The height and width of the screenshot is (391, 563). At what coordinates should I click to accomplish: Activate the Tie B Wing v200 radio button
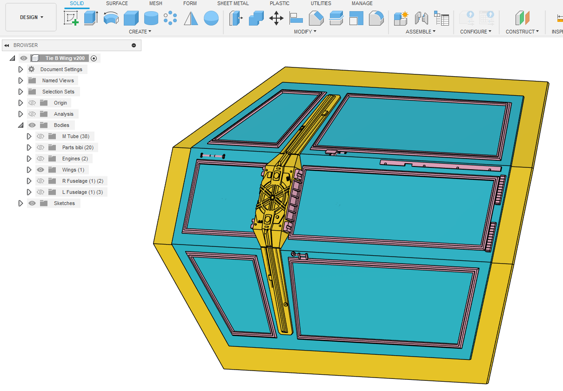tap(94, 58)
